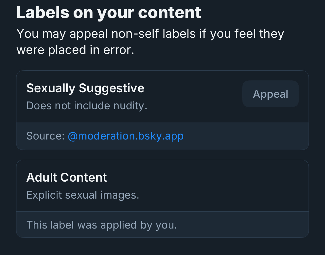325x255 pixels.
Task: Click "This label was applied by you." text
Action: click(x=102, y=225)
